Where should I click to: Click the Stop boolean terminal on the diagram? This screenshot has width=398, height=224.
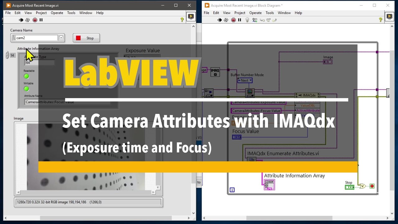coord(349,187)
